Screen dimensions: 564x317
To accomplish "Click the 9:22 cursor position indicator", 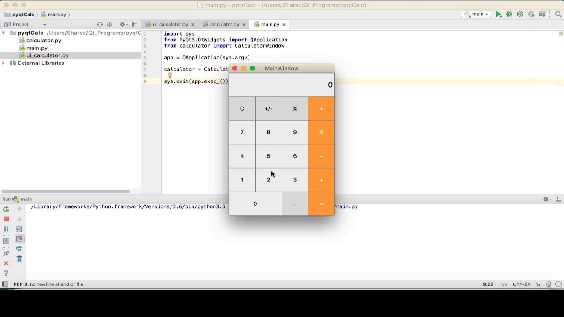I will click(x=488, y=284).
